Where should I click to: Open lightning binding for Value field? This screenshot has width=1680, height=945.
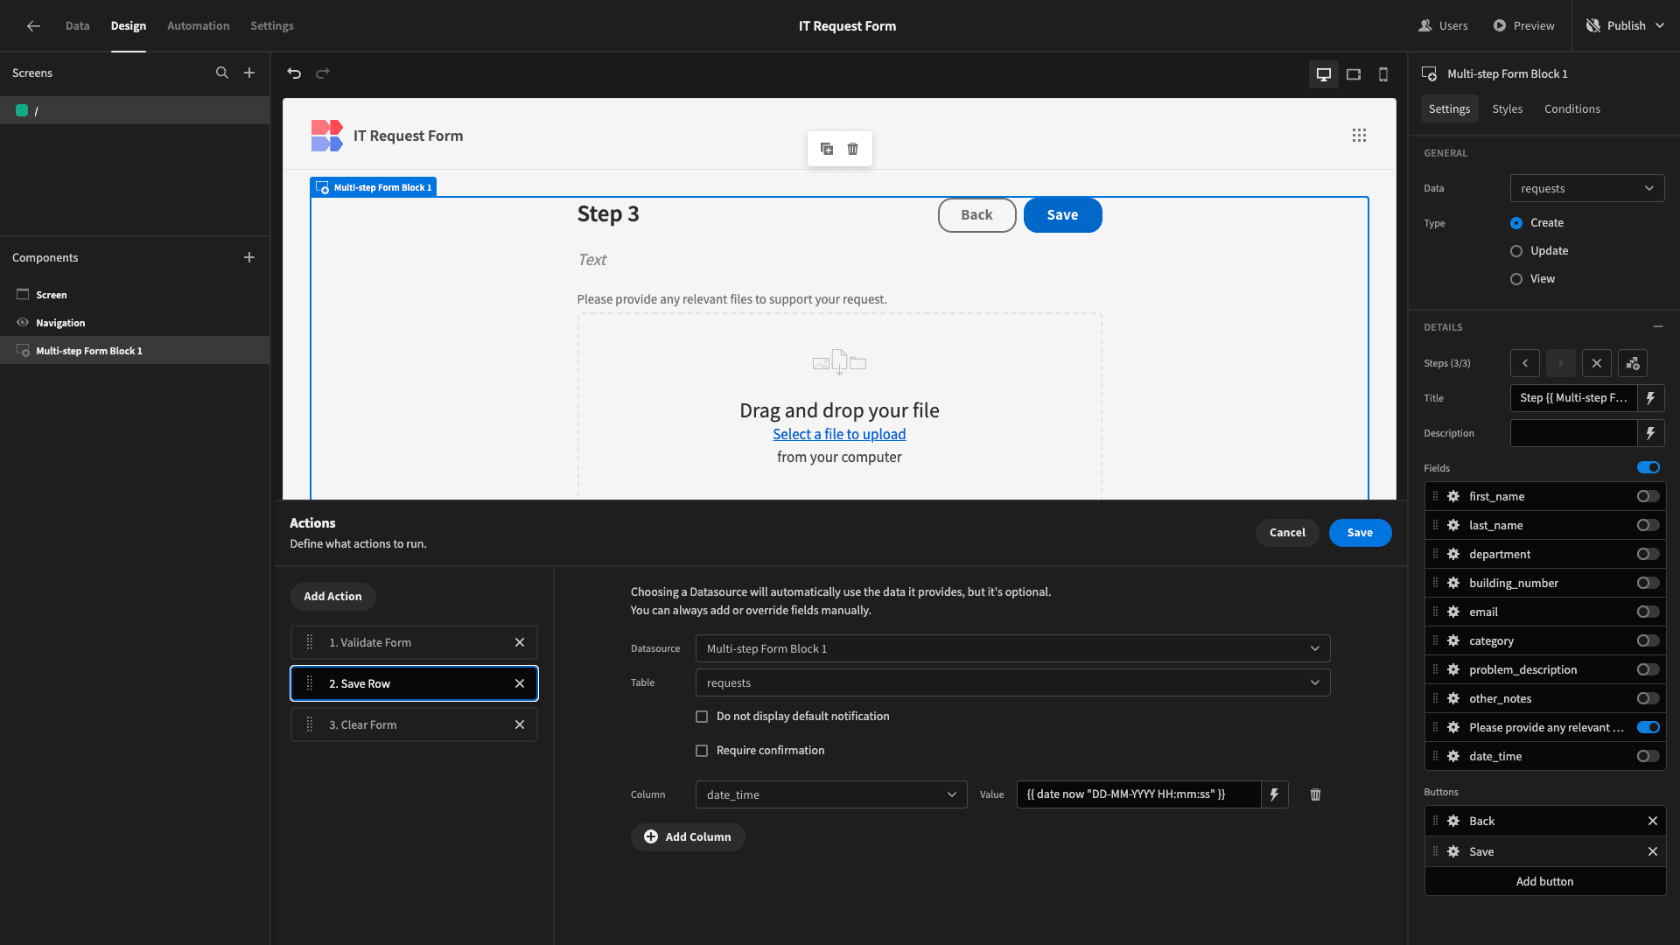coord(1275,794)
